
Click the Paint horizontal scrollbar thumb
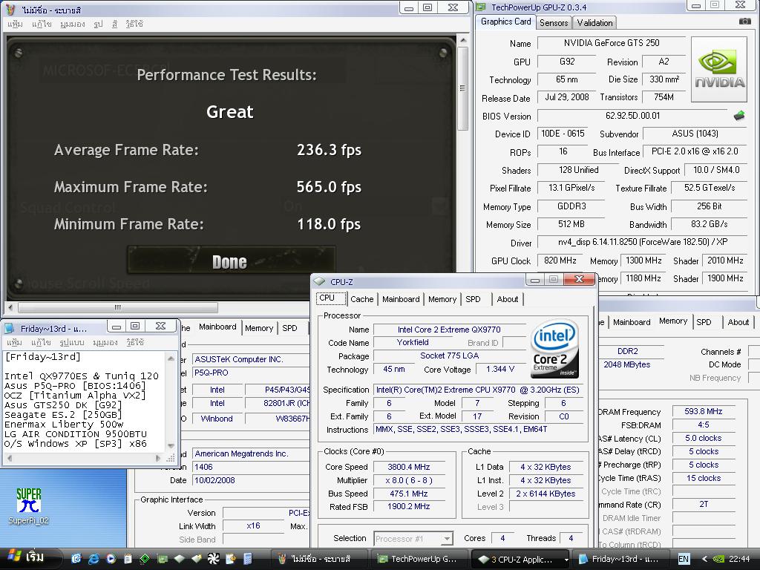118,307
